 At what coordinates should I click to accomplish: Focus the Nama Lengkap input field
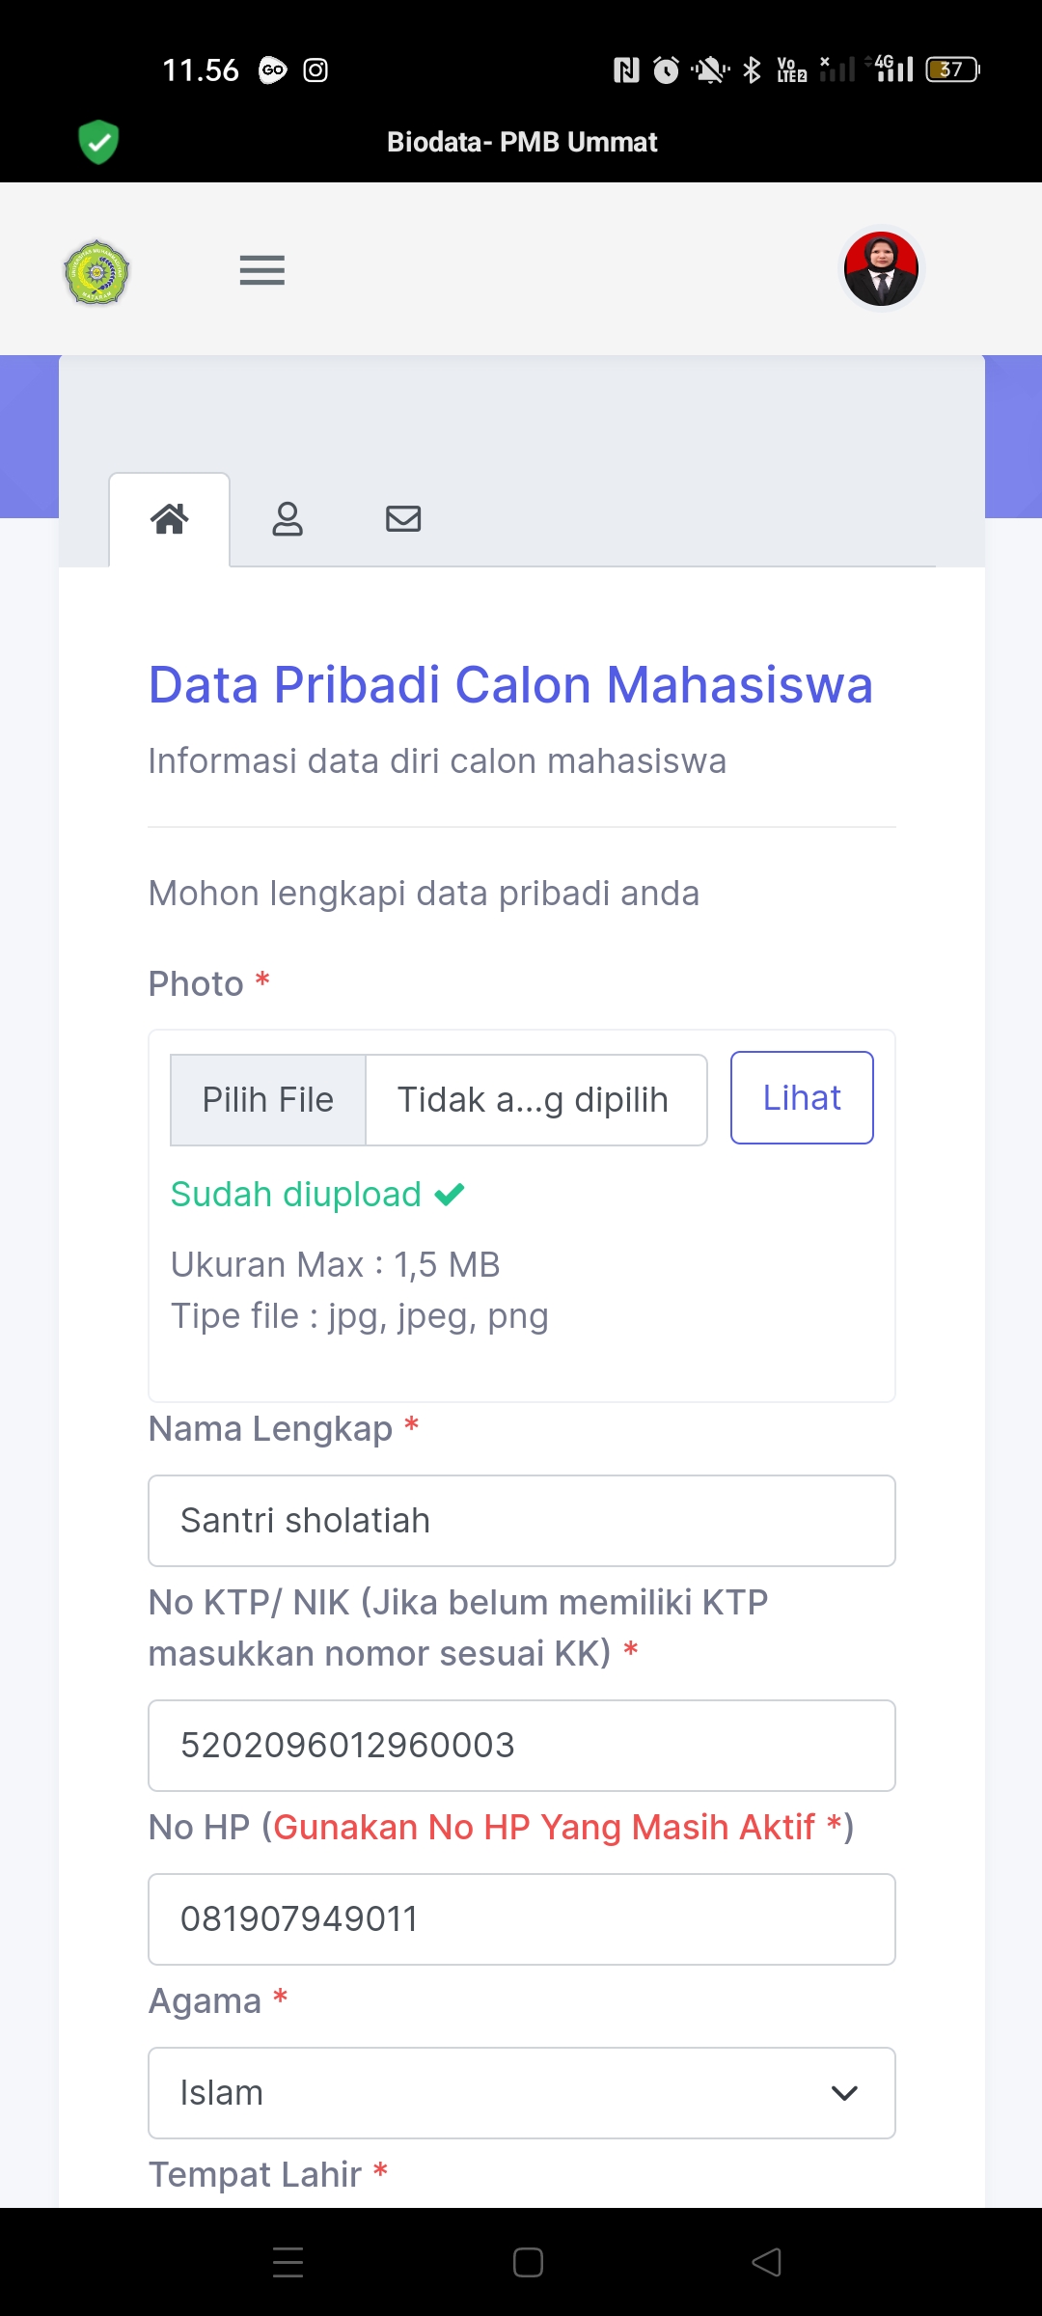pyautogui.click(x=521, y=1521)
